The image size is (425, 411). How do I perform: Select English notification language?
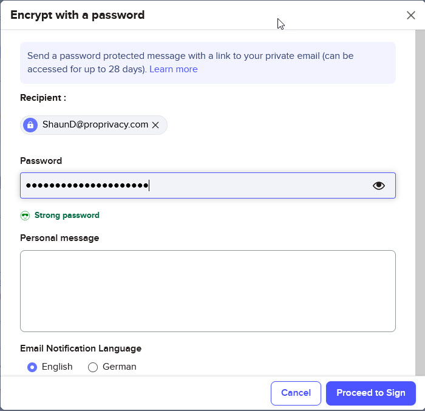[x=32, y=367]
